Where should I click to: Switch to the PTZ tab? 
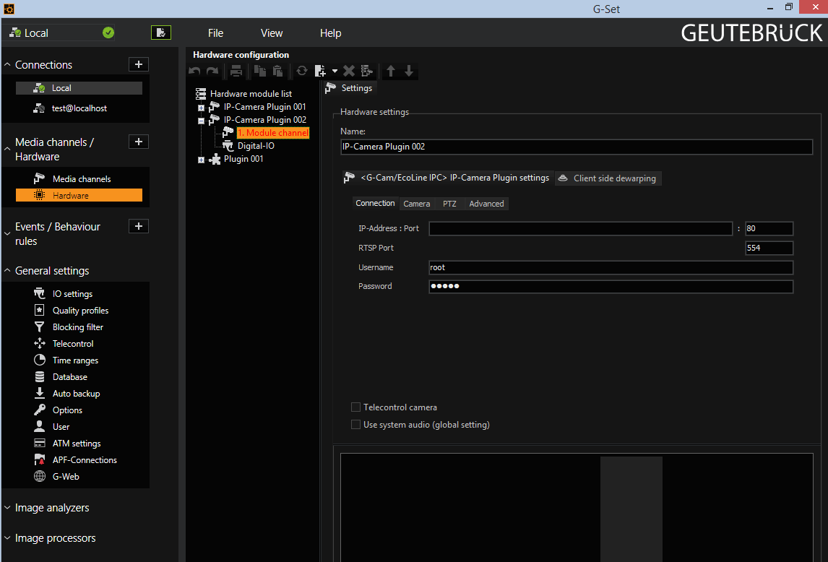click(449, 204)
